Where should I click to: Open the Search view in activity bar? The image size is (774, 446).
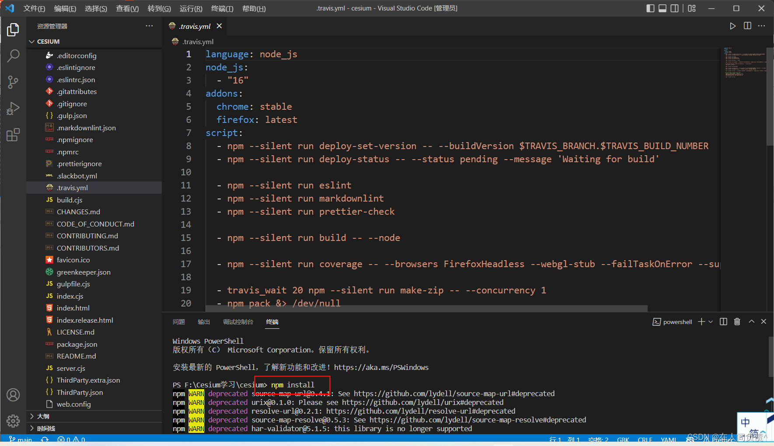tap(13, 56)
